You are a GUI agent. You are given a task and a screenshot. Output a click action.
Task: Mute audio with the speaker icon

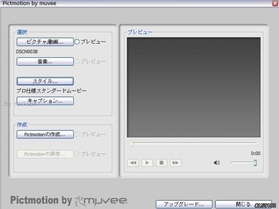[x=217, y=162]
